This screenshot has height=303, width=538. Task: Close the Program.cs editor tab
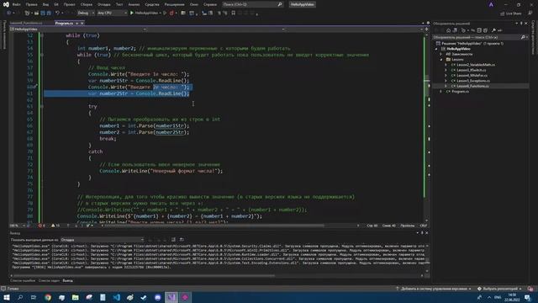pos(82,23)
